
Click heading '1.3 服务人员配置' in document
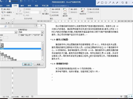60,40
